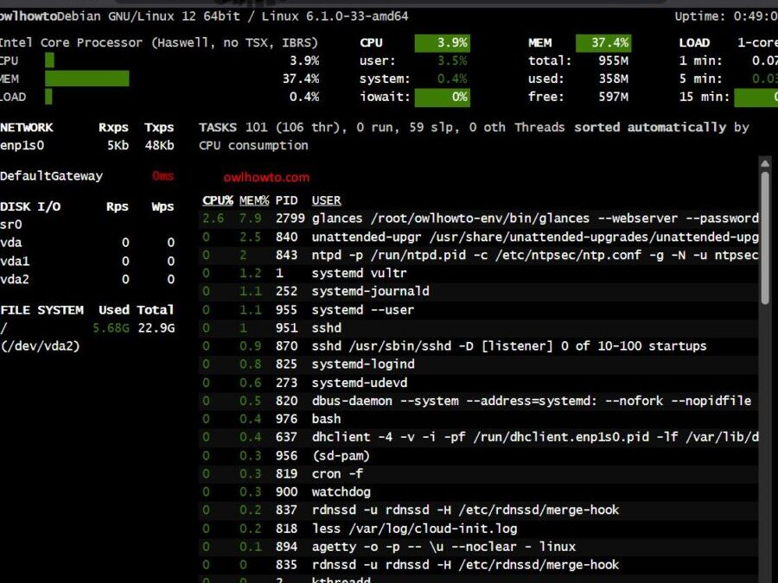Click the user: 3.5% CPU value
Screen dimensions: 778x583
(452, 60)
